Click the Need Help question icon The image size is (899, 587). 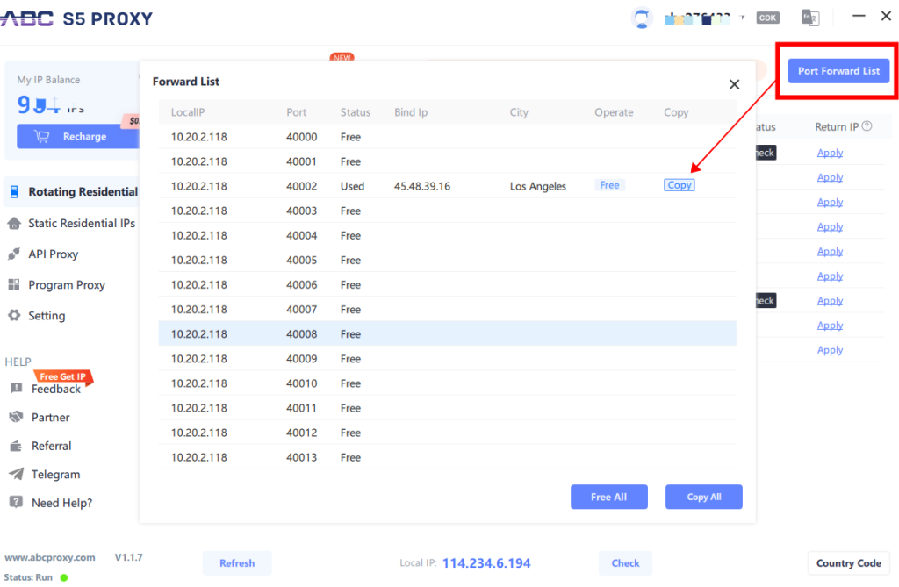tap(16, 502)
